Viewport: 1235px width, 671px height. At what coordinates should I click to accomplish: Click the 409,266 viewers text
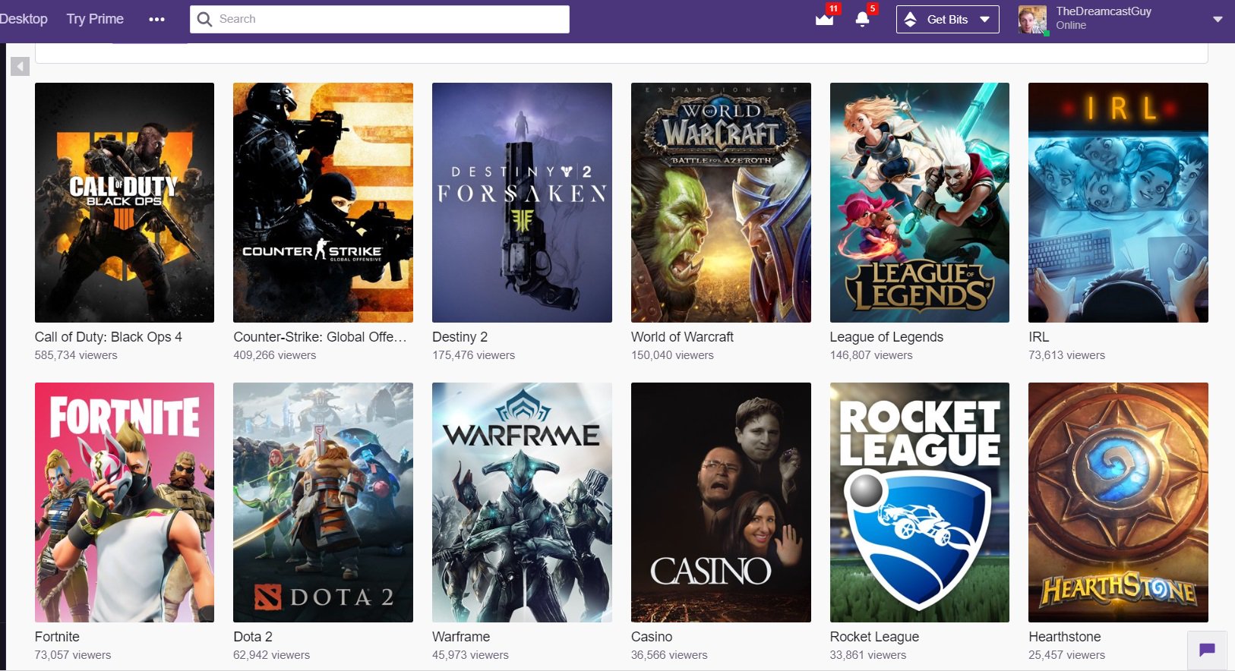(275, 355)
